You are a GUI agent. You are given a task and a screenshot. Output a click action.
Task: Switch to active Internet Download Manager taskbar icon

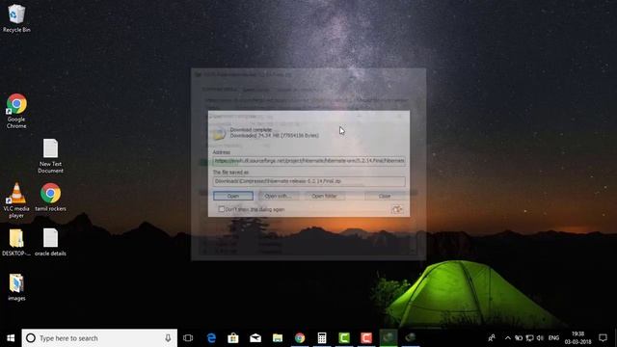(389, 338)
